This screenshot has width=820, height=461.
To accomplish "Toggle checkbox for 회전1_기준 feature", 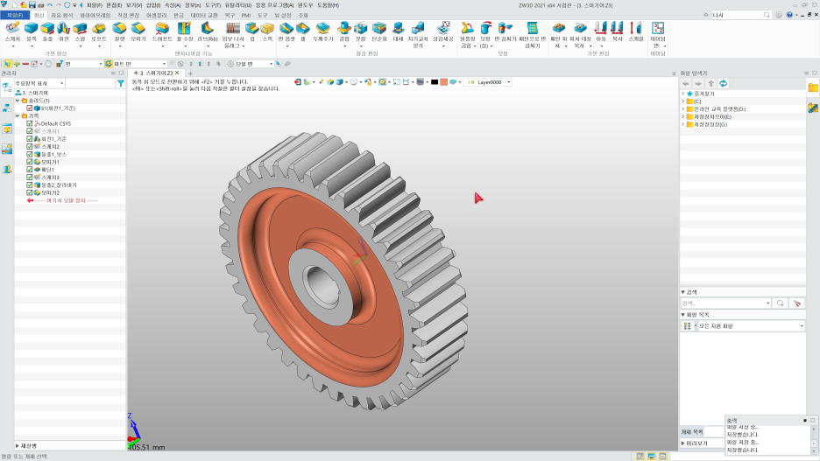I will pyautogui.click(x=29, y=139).
